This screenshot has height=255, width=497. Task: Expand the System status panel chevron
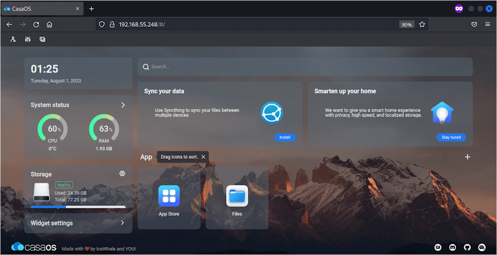point(123,105)
